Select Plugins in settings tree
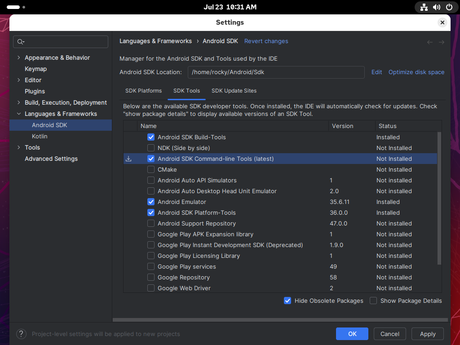This screenshot has width=460, height=345. click(35, 91)
